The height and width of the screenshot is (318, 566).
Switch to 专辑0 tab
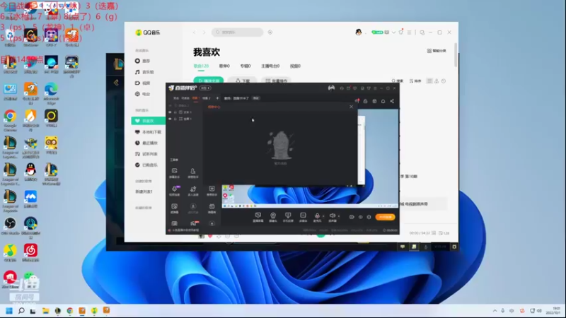coord(245,66)
